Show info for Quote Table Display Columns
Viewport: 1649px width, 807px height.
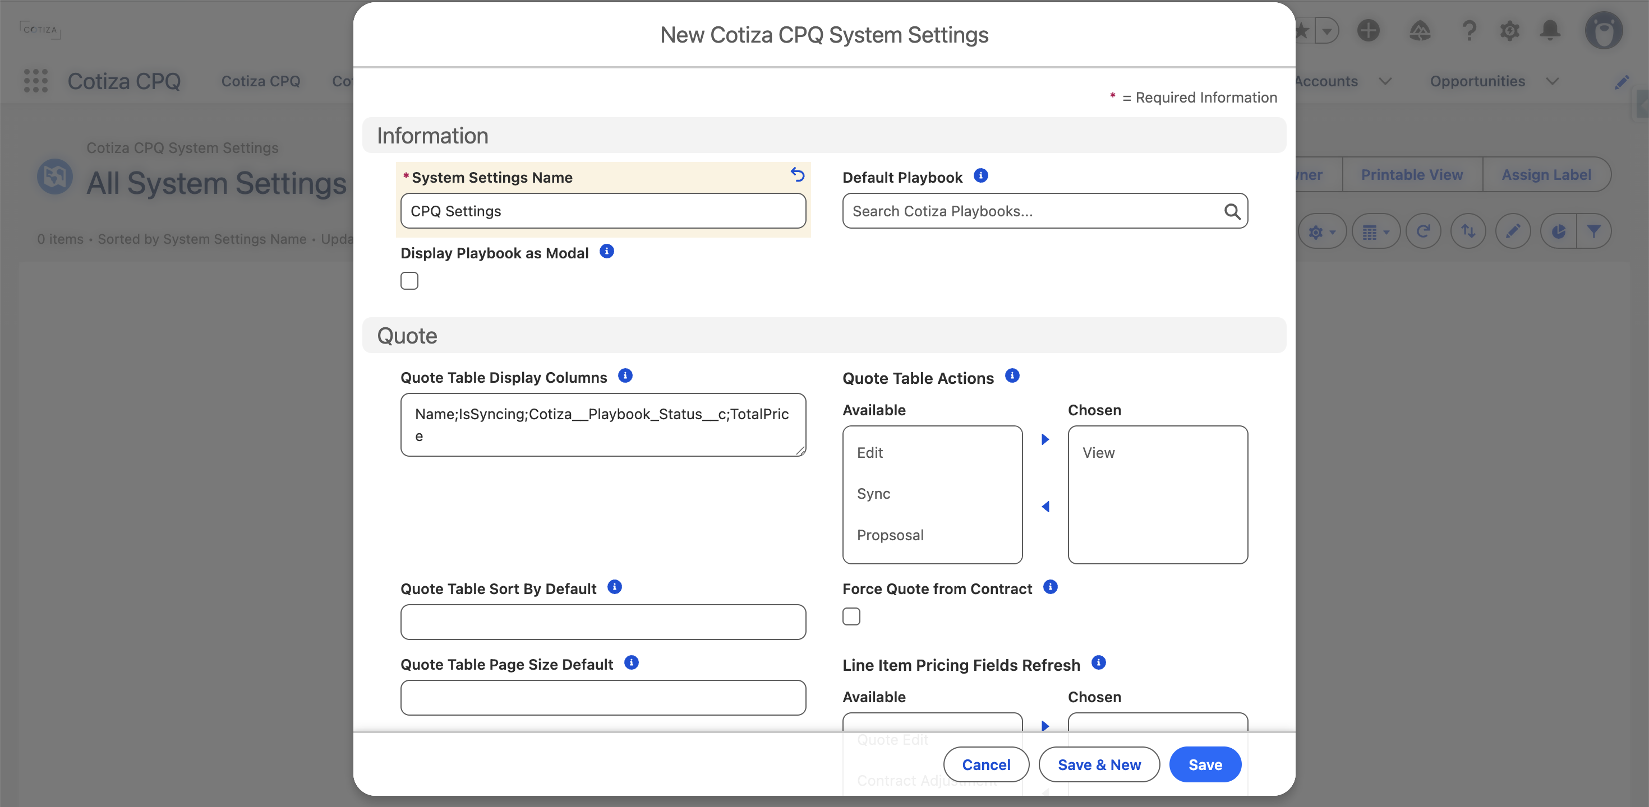[625, 376]
